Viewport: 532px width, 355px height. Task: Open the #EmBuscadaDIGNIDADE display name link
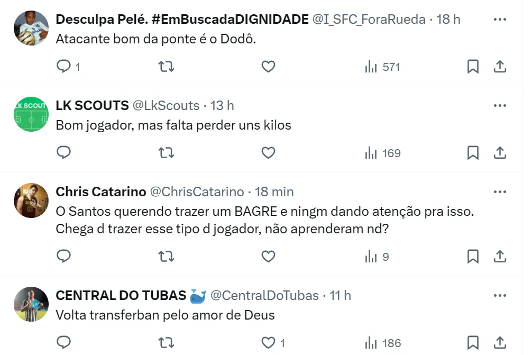[x=182, y=20]
